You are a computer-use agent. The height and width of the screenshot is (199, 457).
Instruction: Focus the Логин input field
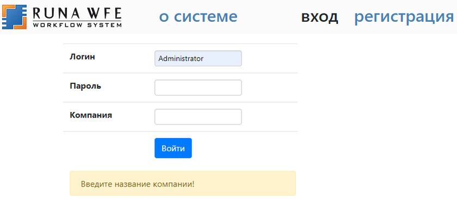(198, 58)
